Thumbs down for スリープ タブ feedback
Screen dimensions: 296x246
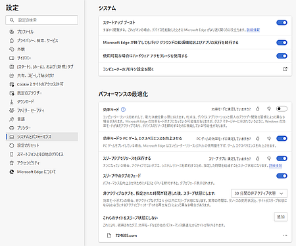269,159
